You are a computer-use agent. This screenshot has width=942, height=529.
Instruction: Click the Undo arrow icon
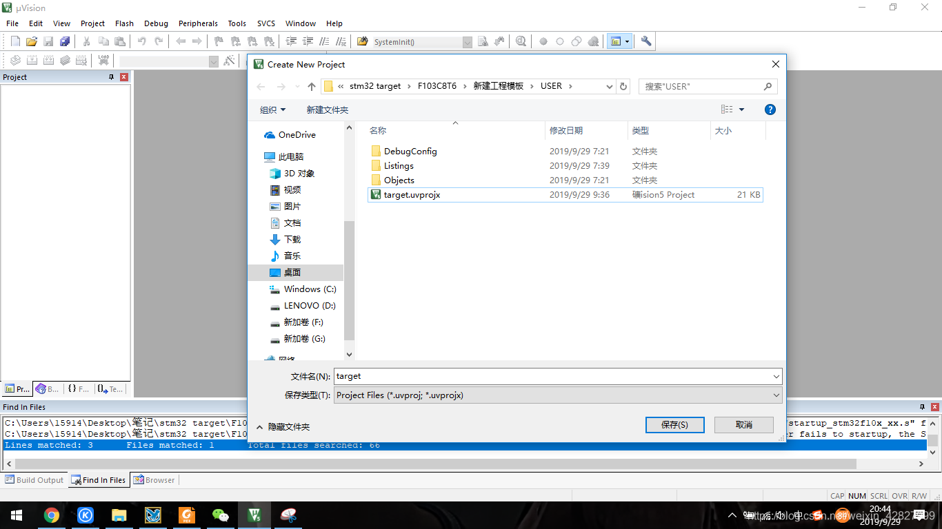[x=142, y=41]
